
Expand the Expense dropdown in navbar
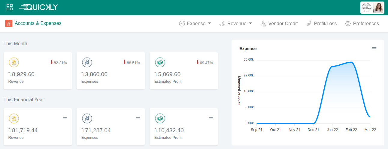point(195,24)
